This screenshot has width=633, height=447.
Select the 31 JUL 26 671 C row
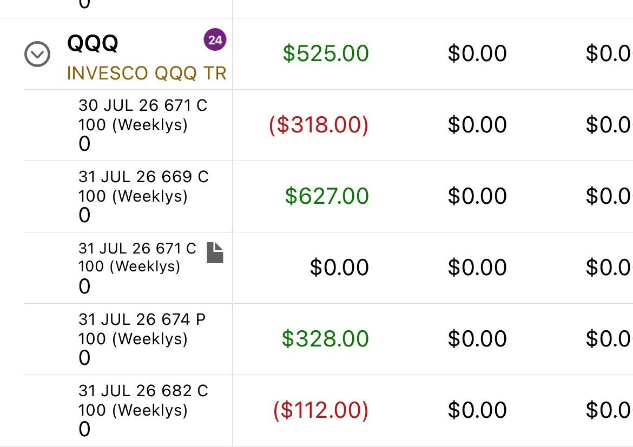coord(328,268)
